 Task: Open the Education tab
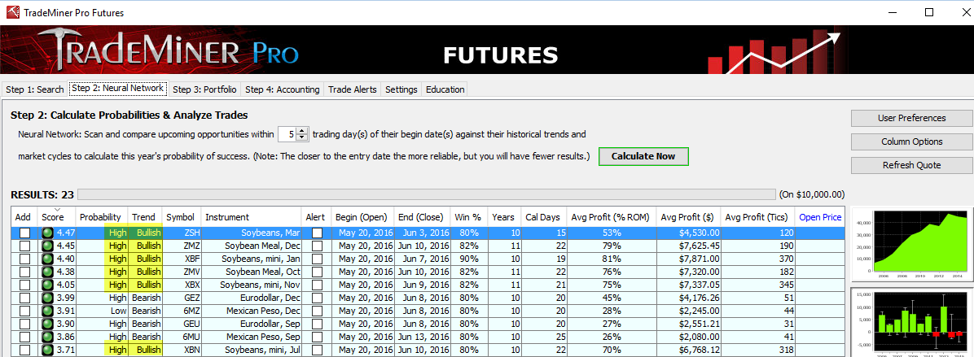(445, 89)
